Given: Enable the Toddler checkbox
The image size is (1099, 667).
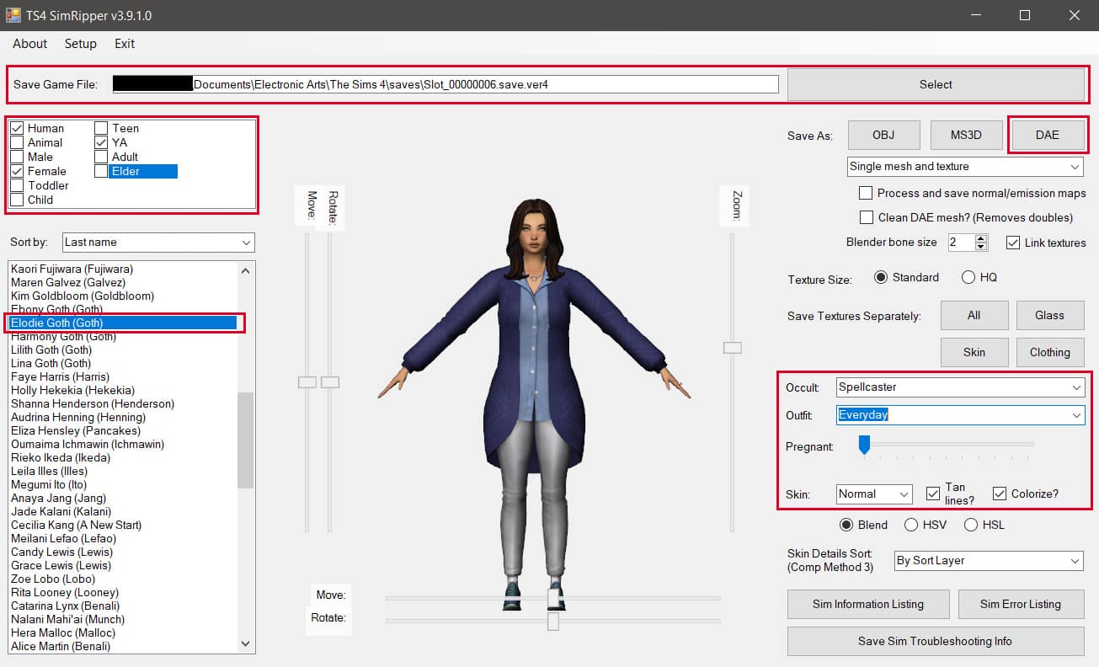Looking at the screenshot, I should click(17, 185).
